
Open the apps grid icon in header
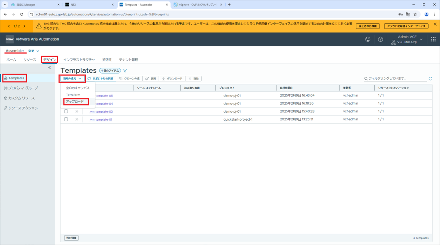click(433, 39)
